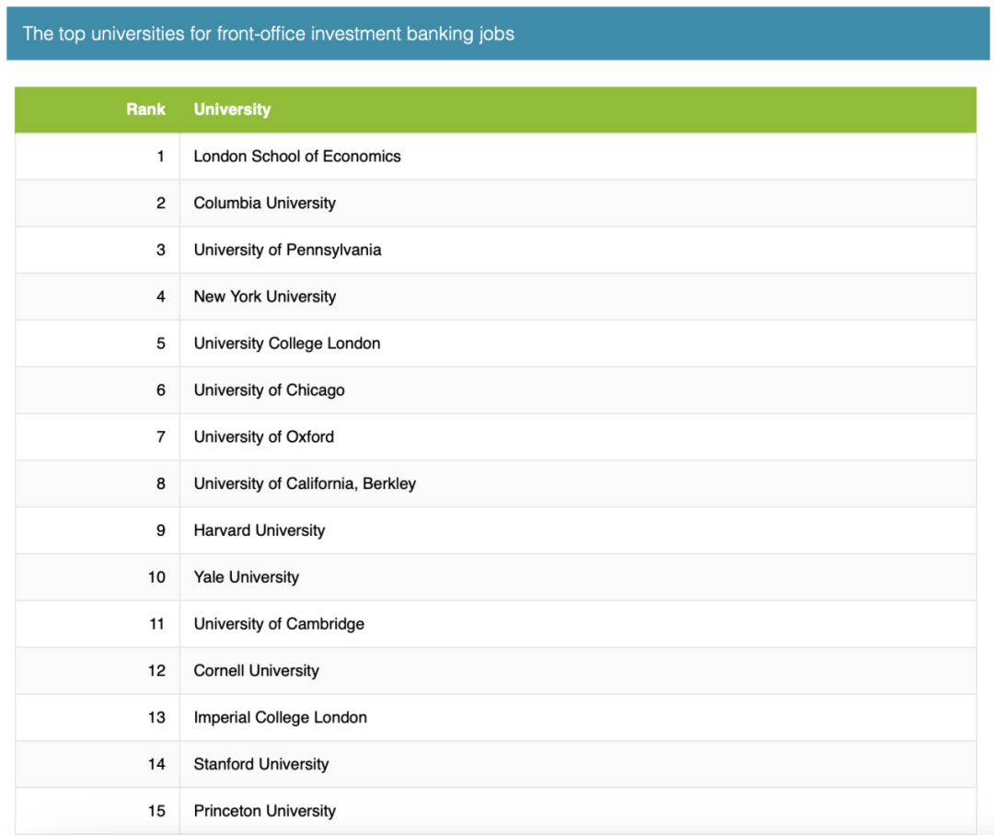The image size is (994, 835).
Task: Select University of California, Berkley entry
Action: point(305,483)
